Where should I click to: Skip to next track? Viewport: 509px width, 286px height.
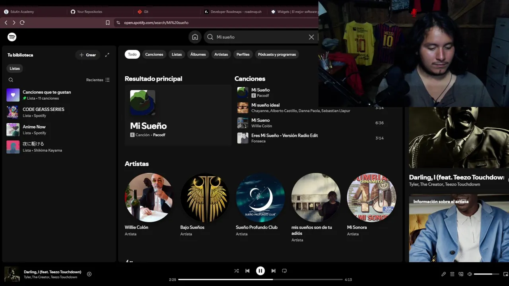click(x=273, y=271)
